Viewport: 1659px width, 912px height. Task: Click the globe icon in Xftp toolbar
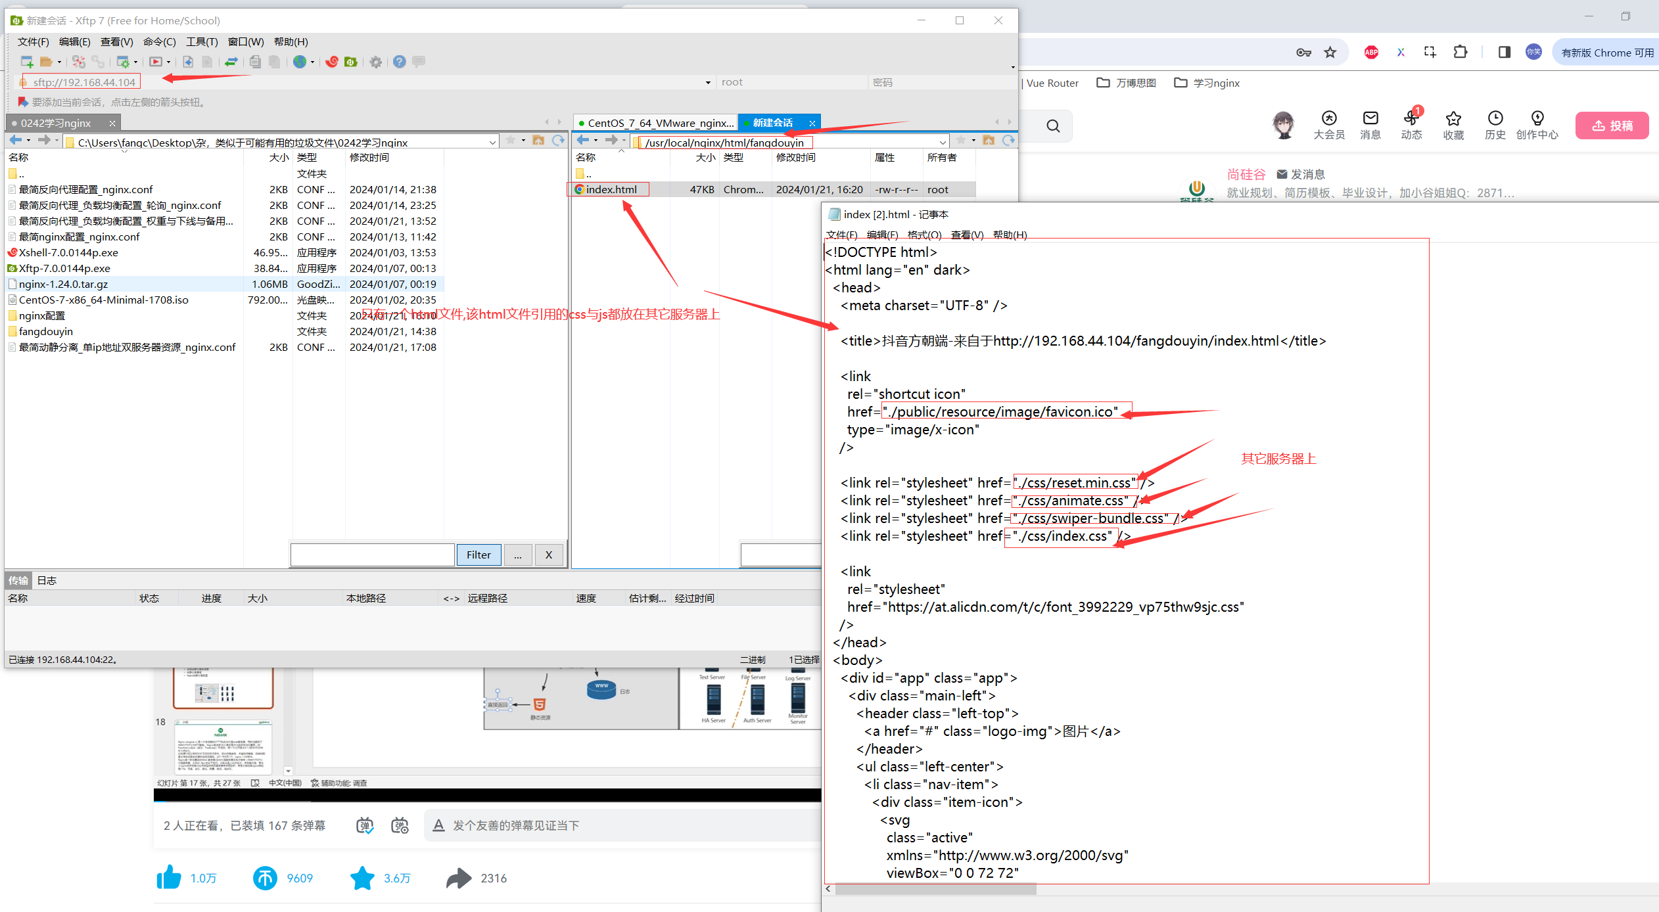300,62
